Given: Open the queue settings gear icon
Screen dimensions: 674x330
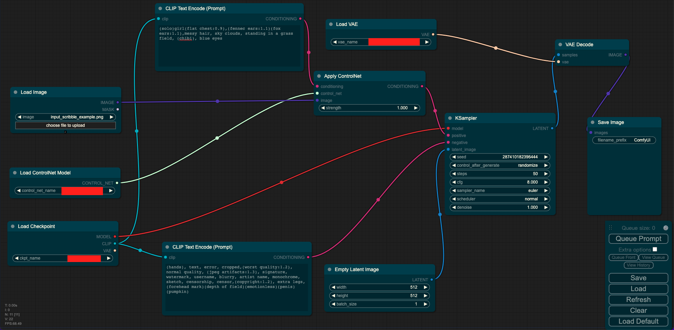Looking at the screenshot, I should [665, 228].
